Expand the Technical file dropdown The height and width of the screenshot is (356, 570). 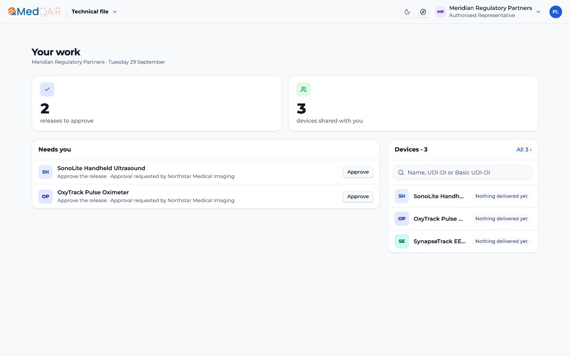pos(94,12)
